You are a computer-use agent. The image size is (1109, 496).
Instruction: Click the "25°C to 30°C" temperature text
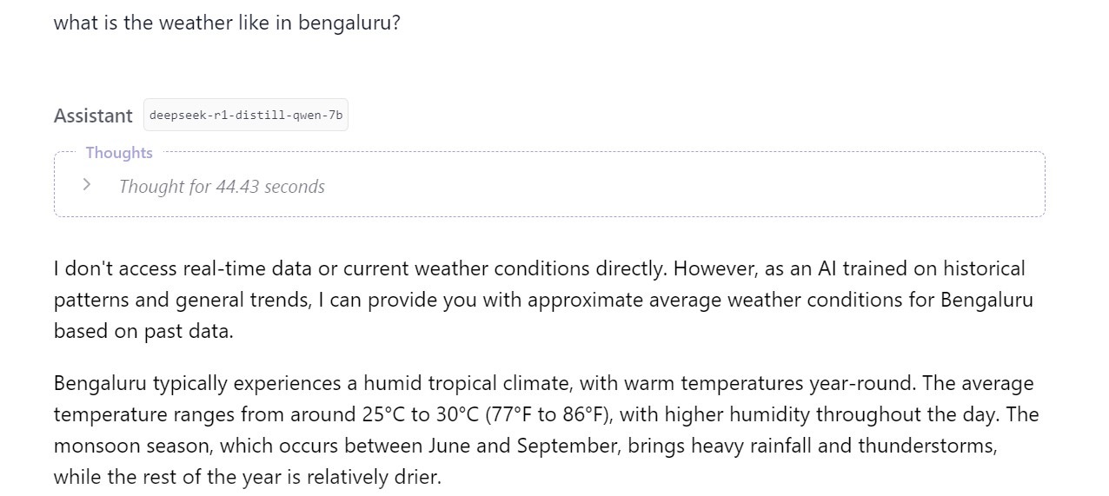point(422,414)
